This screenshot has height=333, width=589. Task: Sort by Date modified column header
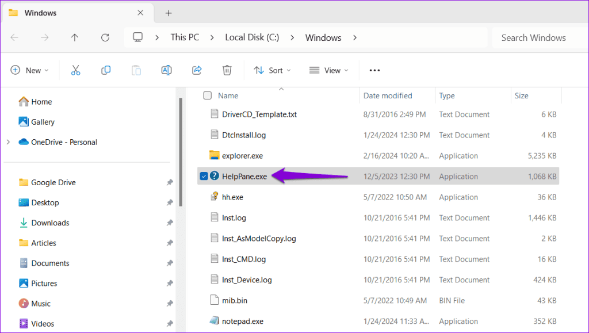388,95
